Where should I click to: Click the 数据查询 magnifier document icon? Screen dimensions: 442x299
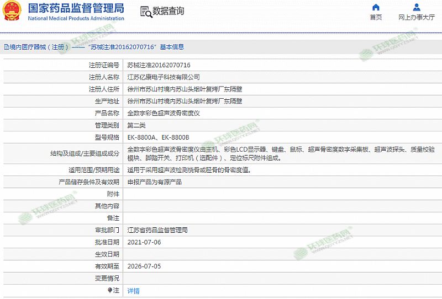145,12
